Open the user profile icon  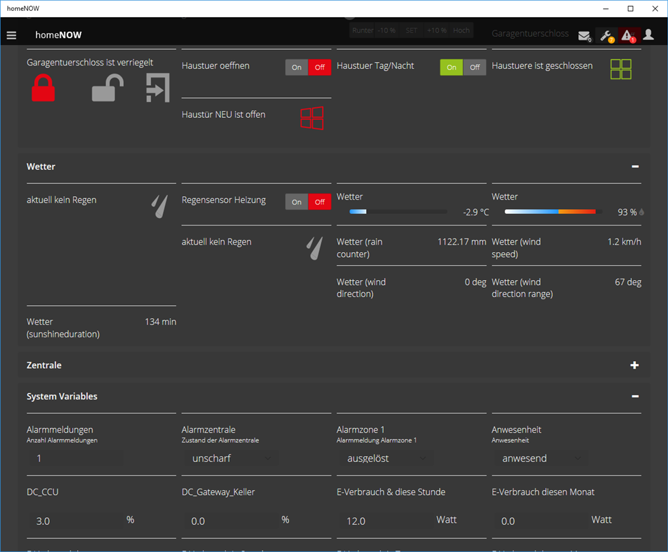(648, 35)
